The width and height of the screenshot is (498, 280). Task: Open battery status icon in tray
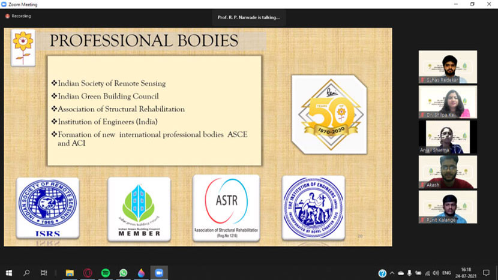[418, 273]
